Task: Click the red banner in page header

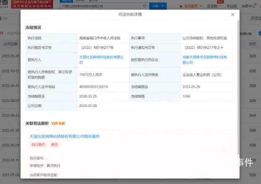Action: (x=32, y=4)
